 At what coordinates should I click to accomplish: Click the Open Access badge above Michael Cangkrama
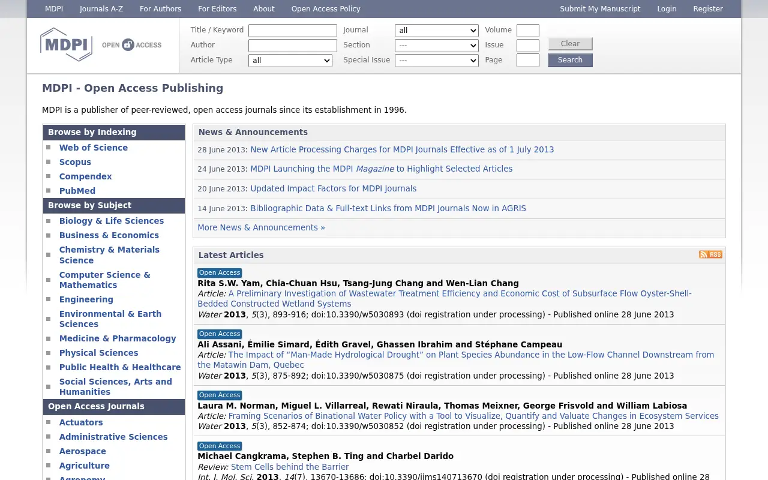tap(220, 446)
